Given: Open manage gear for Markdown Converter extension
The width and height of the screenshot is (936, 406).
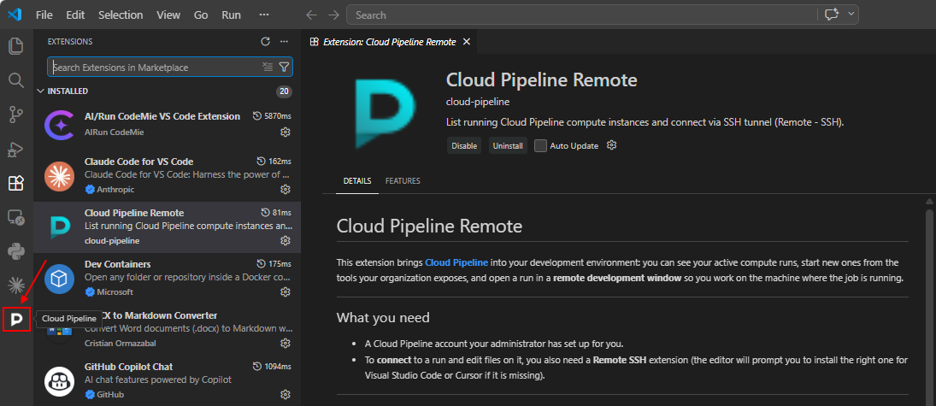Looking at the screenshot, I should coord(286,344).
